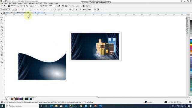Select the Transparency checkerboard tool
This screenshot has height=108, width=192.
tap(1, 55)
